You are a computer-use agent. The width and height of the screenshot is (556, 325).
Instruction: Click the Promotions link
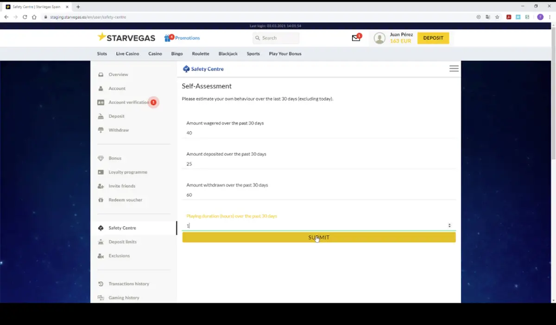click(x=188, y=38)
